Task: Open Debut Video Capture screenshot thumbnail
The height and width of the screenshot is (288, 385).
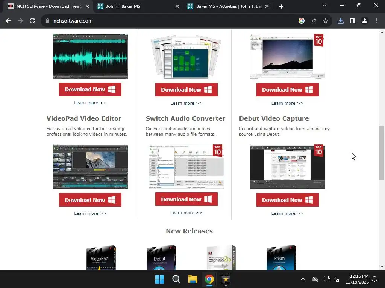Action: tap(288, 167)
